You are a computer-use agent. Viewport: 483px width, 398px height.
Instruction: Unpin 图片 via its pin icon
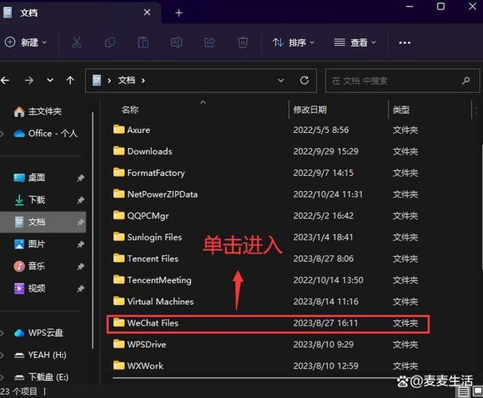[x=80, y=244]
